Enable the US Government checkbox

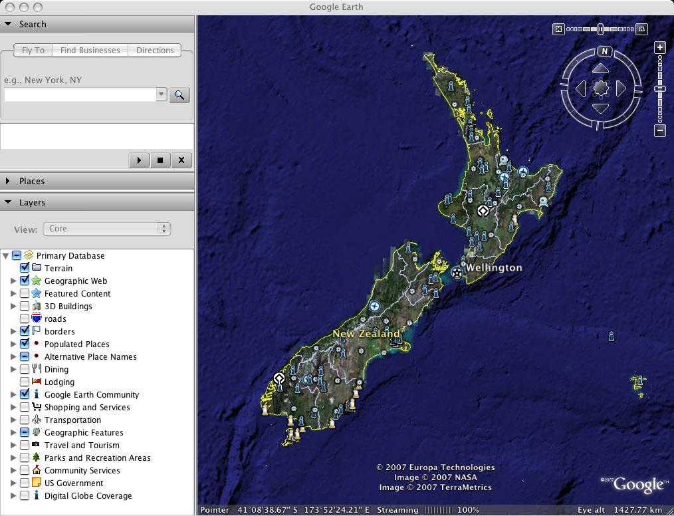(x=25, y=483)
